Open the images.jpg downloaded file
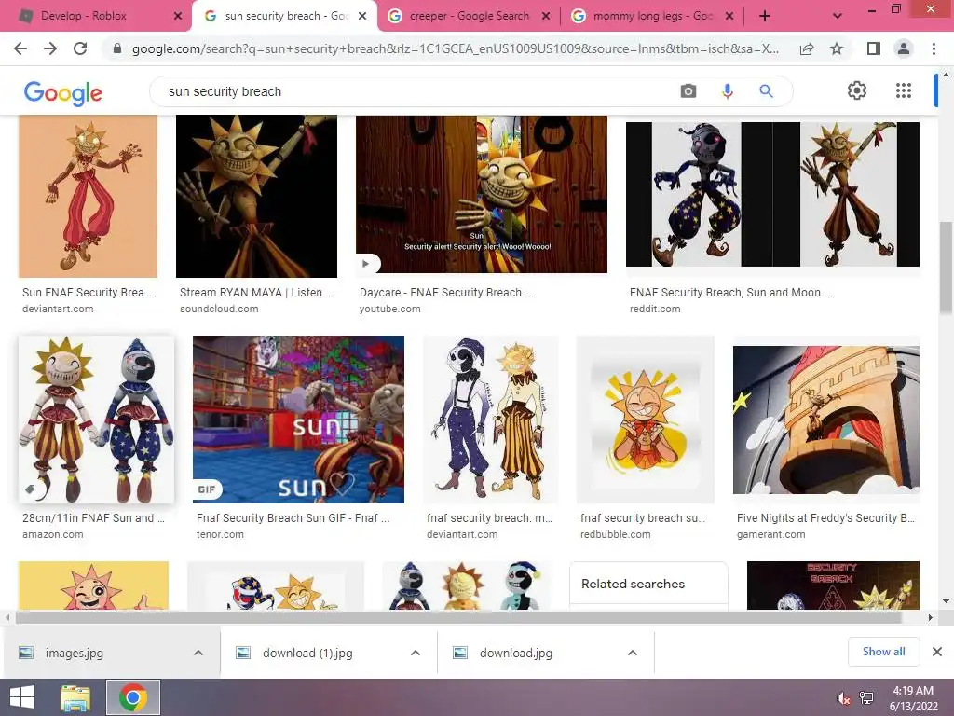 (x=74, y=653)
